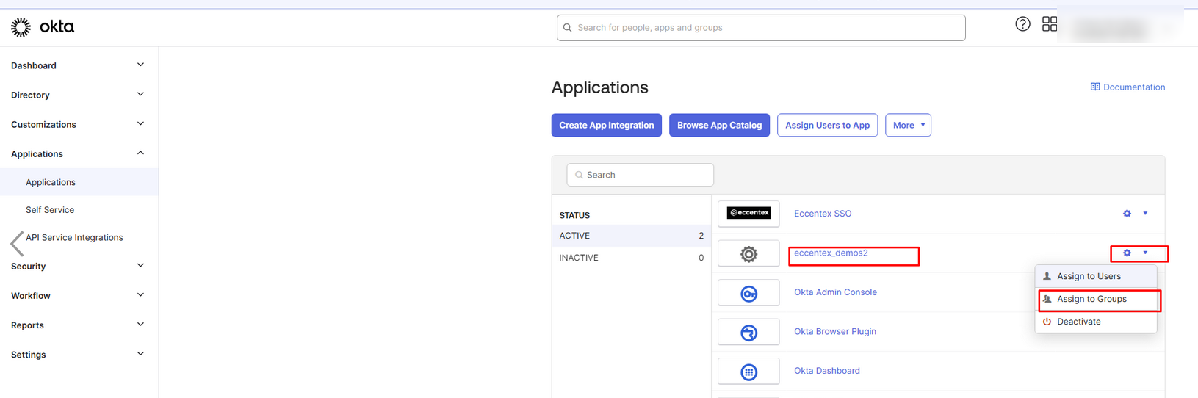Click the group icon next to Assign to Groups
This screenshot has height=398, width=1198.
pyautogui.click(x=1047, y=299)
